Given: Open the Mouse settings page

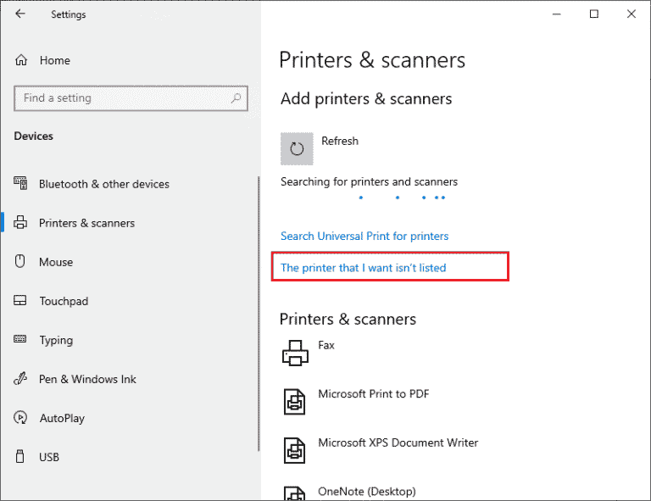Looking at the screenshot, I should pos(56,262).
